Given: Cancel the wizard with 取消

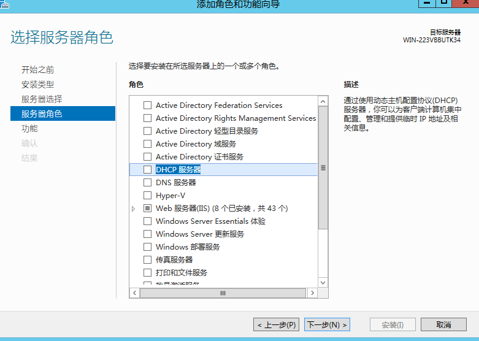Looking at the screenshot, I should (x=443, y=324).
